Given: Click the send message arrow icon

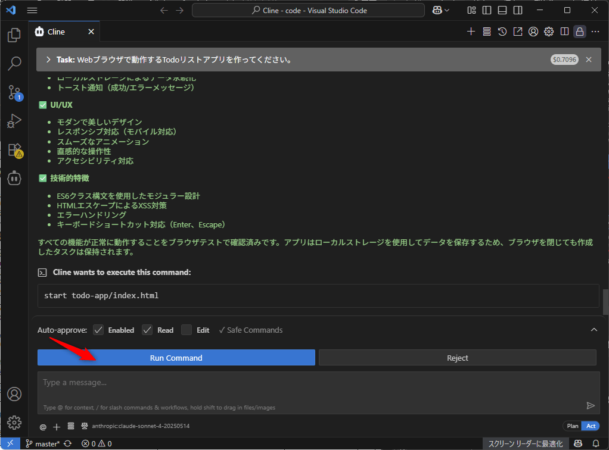Looking at the screenshot, I should pos(591,405).
